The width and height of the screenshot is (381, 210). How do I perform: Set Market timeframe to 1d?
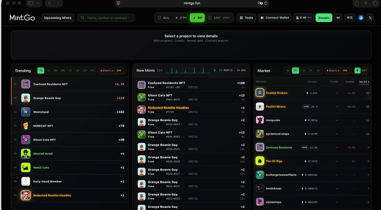[318, 71]
